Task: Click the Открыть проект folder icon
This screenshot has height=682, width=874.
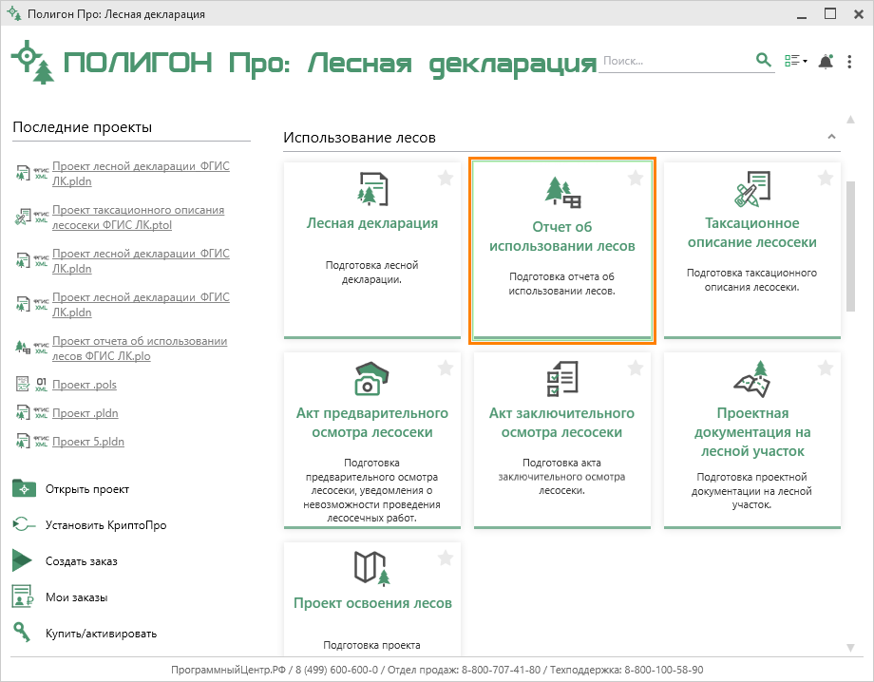Action: [x=24, y=488]
